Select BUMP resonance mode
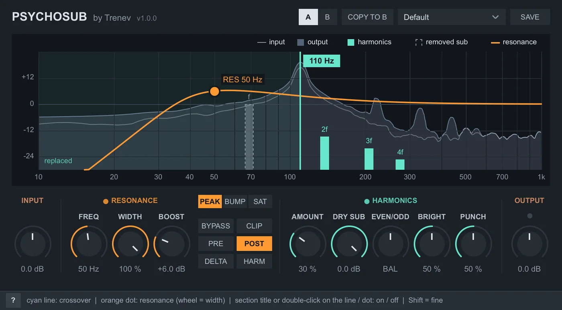The height and width of the screenshot is (310, 562). tap(235, 201)
